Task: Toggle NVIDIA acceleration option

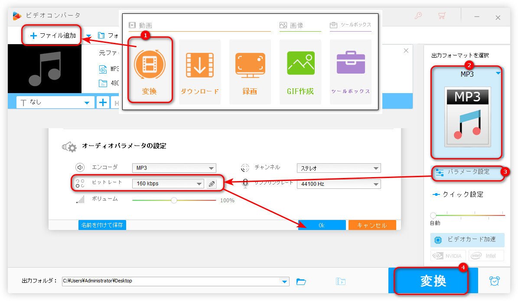Action: 447,256
